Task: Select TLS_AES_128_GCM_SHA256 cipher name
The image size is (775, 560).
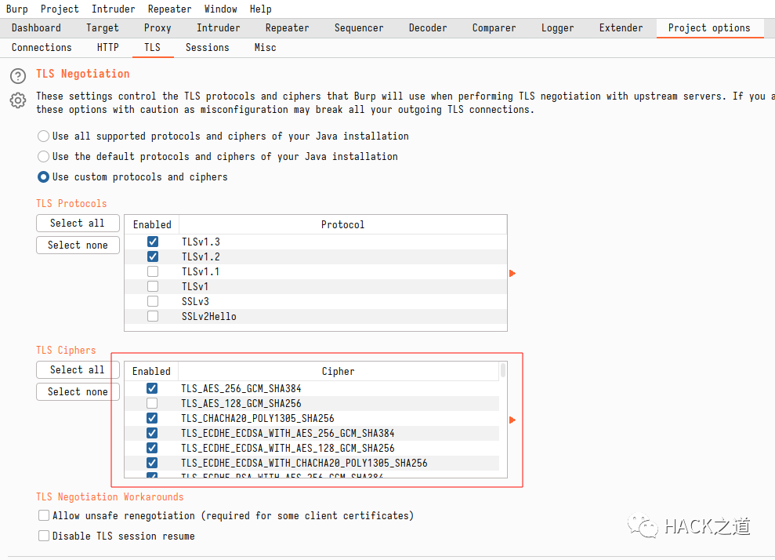Action: point(241,404)
